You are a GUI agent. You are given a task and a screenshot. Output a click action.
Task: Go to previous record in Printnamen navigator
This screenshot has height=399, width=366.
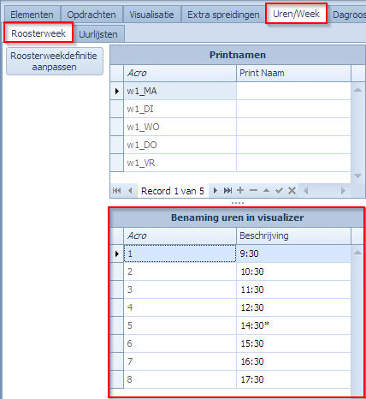coord(130,191)
